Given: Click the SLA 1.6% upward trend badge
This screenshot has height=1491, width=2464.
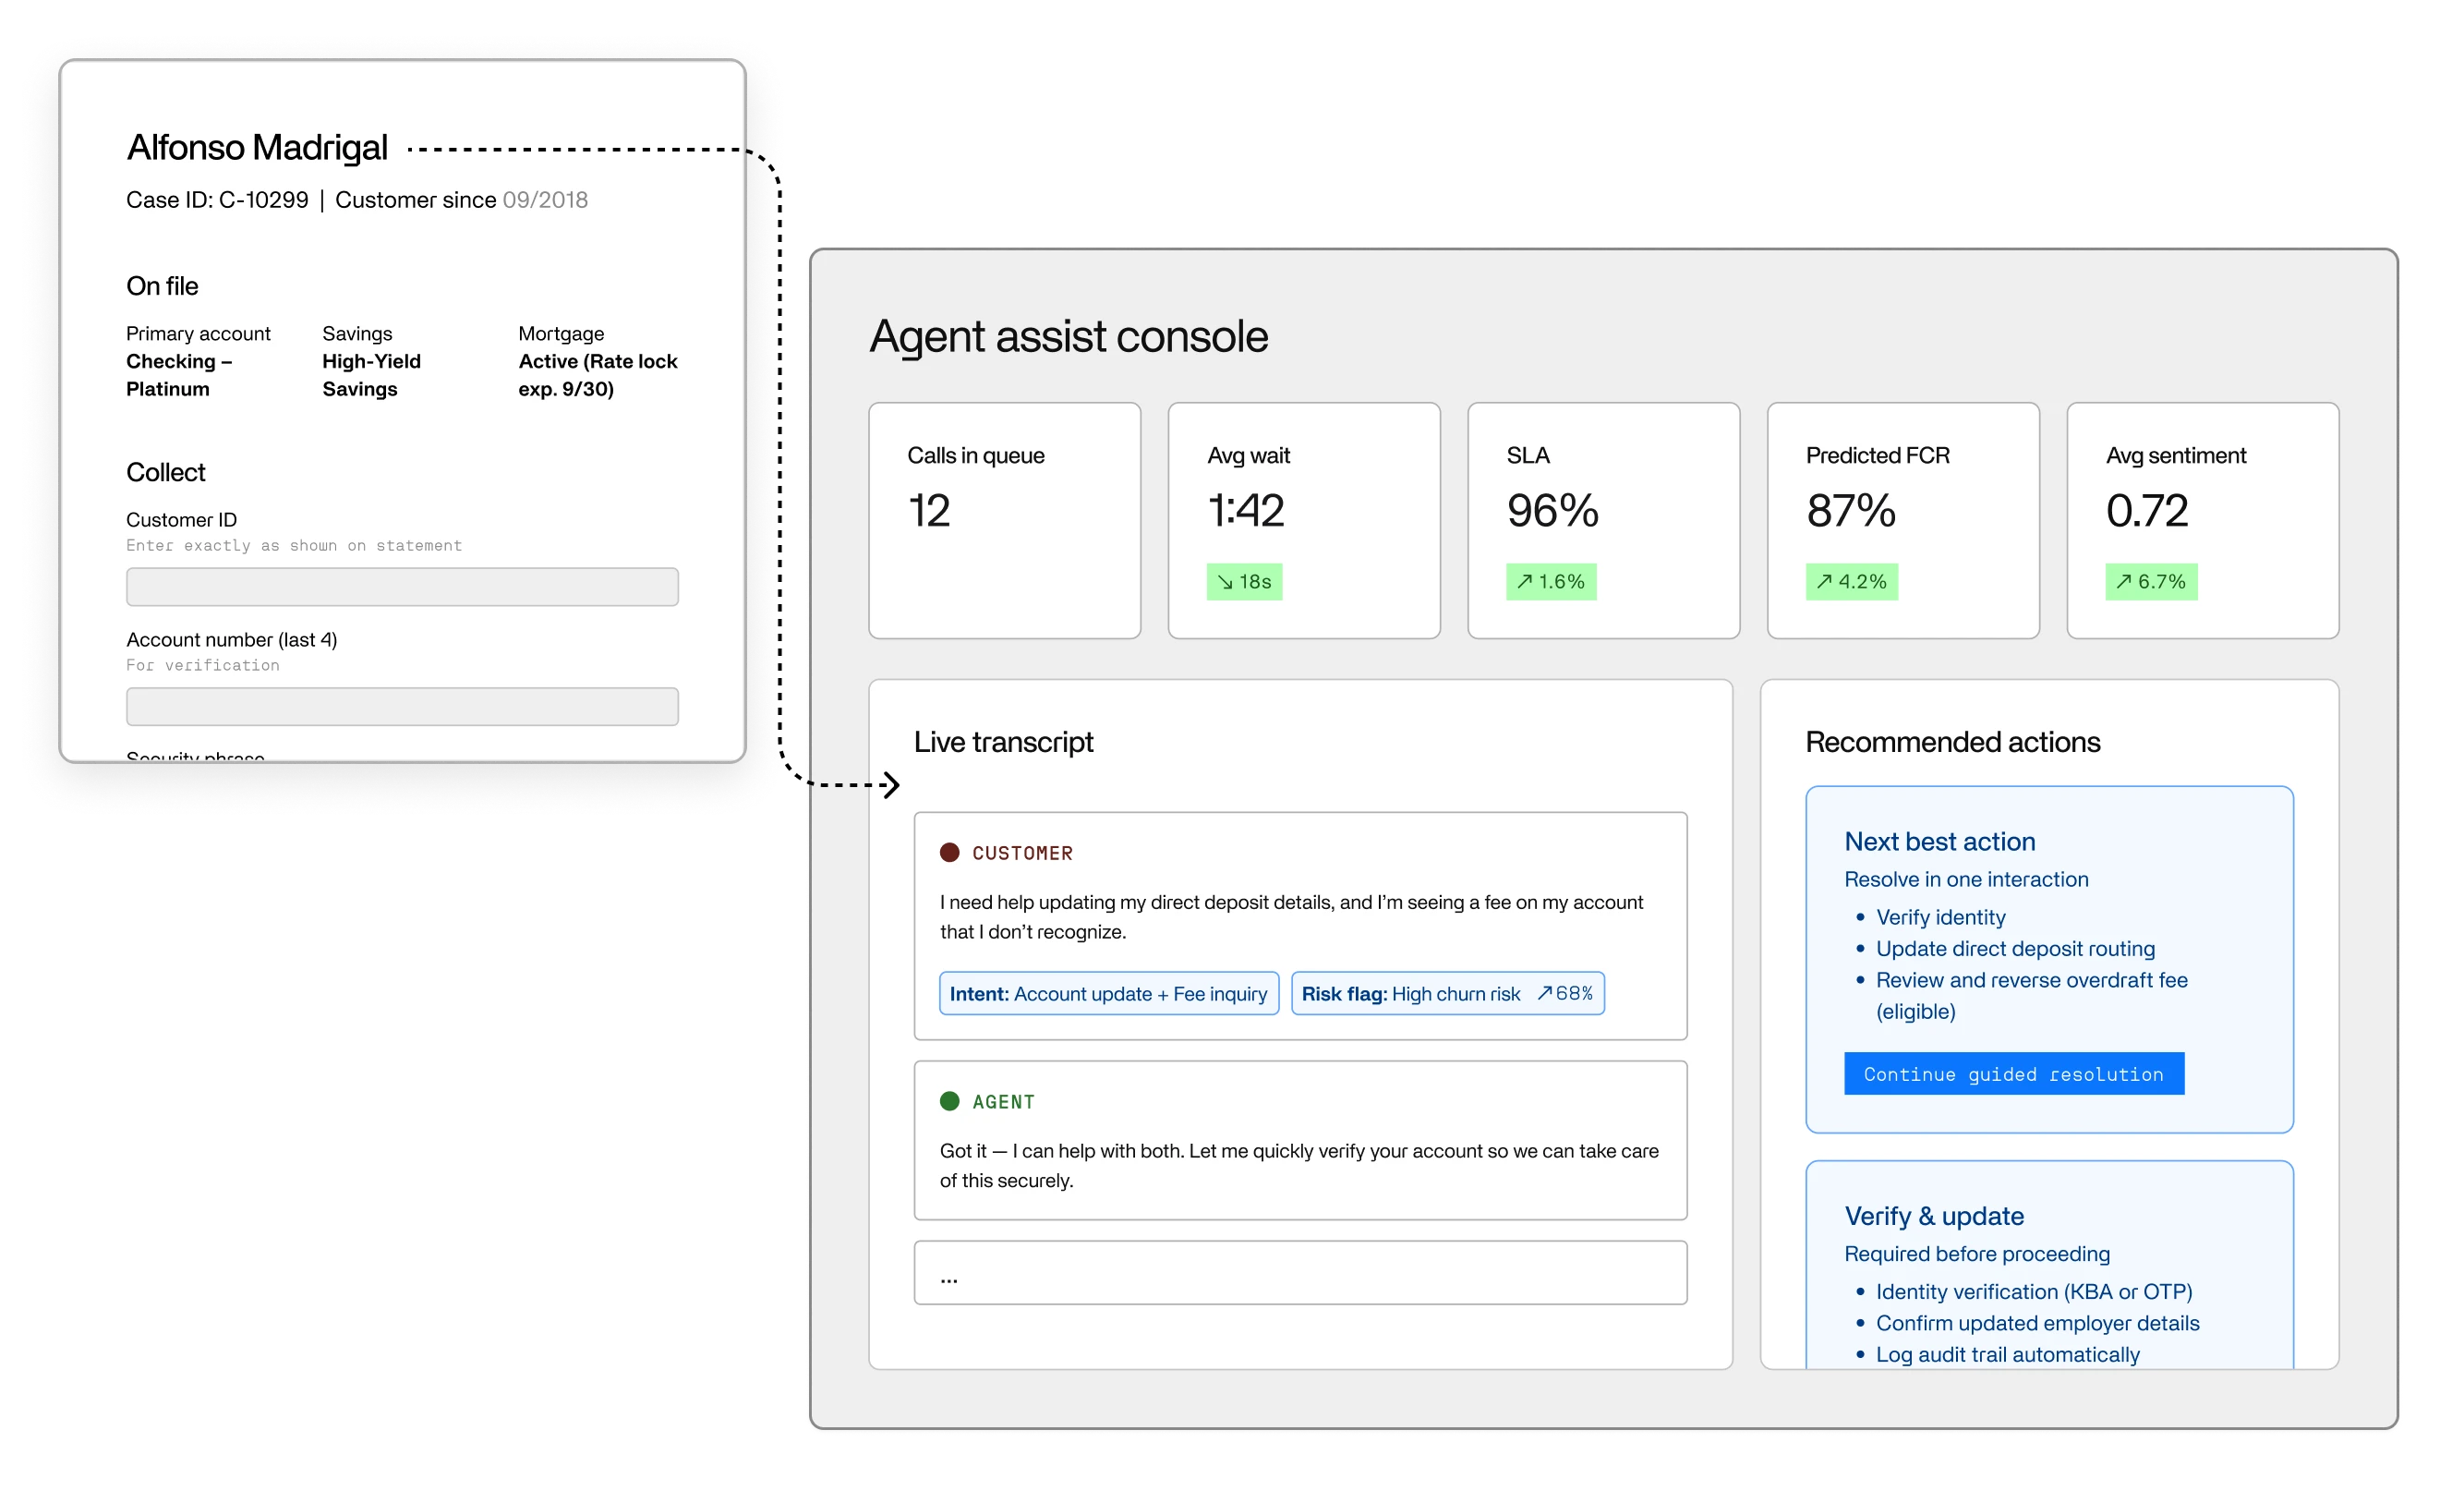Looking at the screenshot, I should coord(1550,582).
